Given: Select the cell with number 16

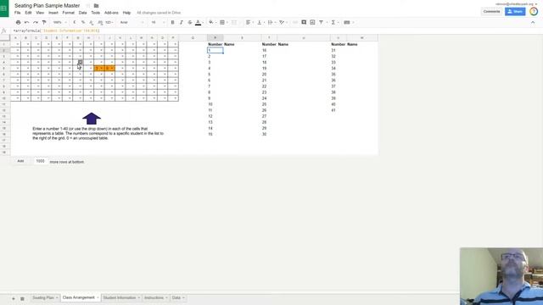Looking at the screenshot, I should (x=268, y=50).
